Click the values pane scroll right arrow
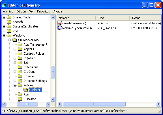The image size is (163, 115). click(158, 104)
